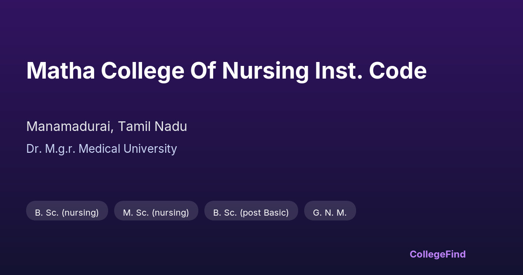Click (post Basic) text inside its chip
523x275 pixels.
click(x=264, y=213)
